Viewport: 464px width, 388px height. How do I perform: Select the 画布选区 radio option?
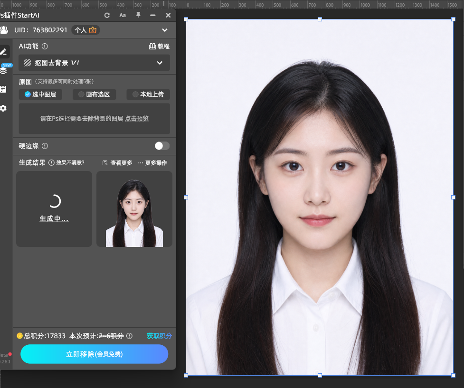click(95, 95)
